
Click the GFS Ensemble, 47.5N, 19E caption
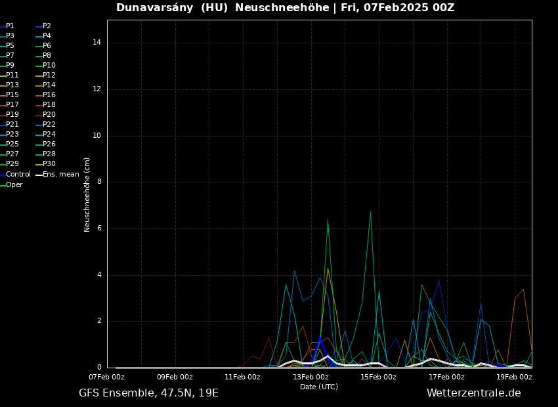point(148,393)
